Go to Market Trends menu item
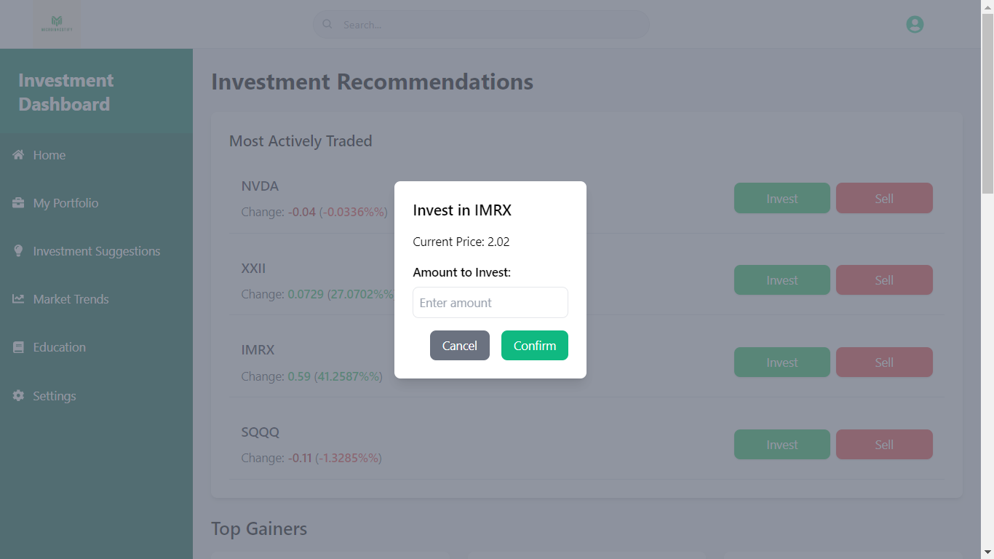The width and height of the screenshot is (994, 559). pos(71,299)
